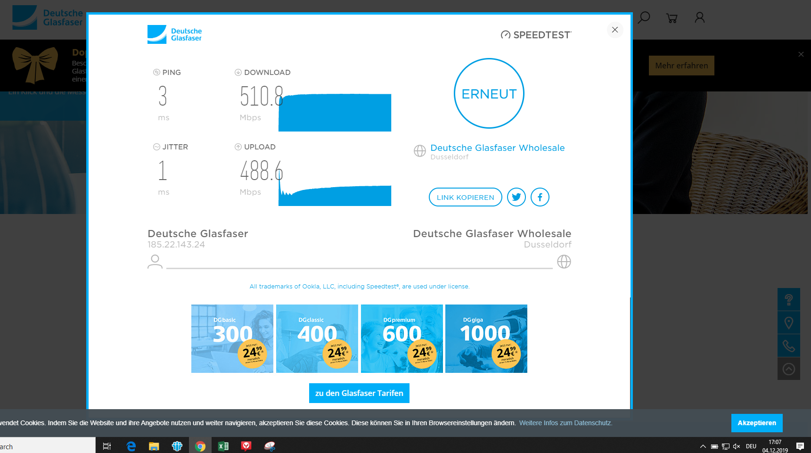The height and width of the screenshot is (453, 811).
Task: Open the help question mark sidebar icon
Action: 789,299
